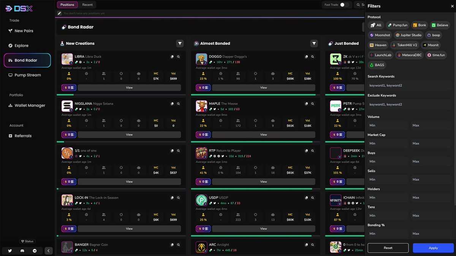
Task: Collapse the sidebar with the chevron arrow
Action: (x=48, y=251)
